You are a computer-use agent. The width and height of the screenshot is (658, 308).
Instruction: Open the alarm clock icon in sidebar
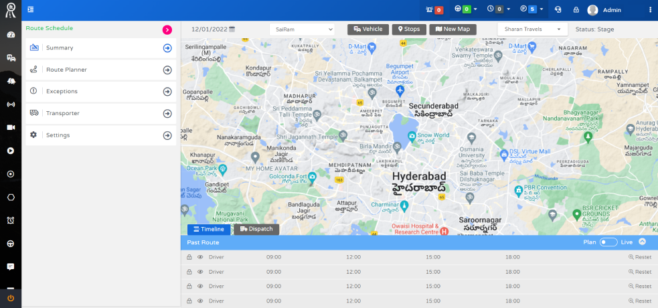[x=11, y=220]
